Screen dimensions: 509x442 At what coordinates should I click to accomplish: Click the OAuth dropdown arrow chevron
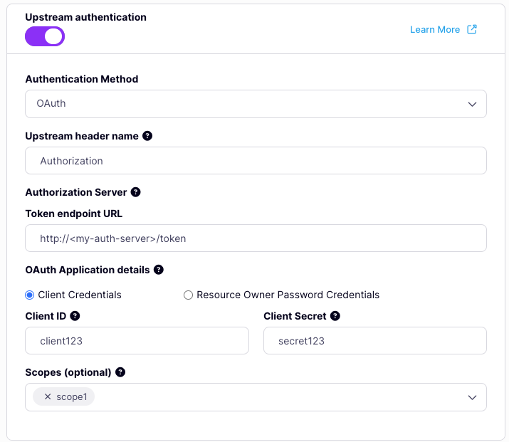click(472, 104)
